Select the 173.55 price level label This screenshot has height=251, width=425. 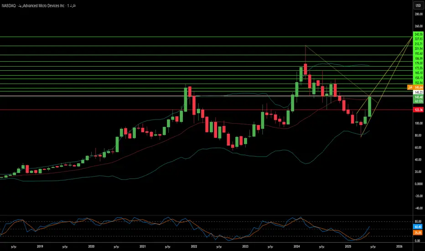(419, 68)
